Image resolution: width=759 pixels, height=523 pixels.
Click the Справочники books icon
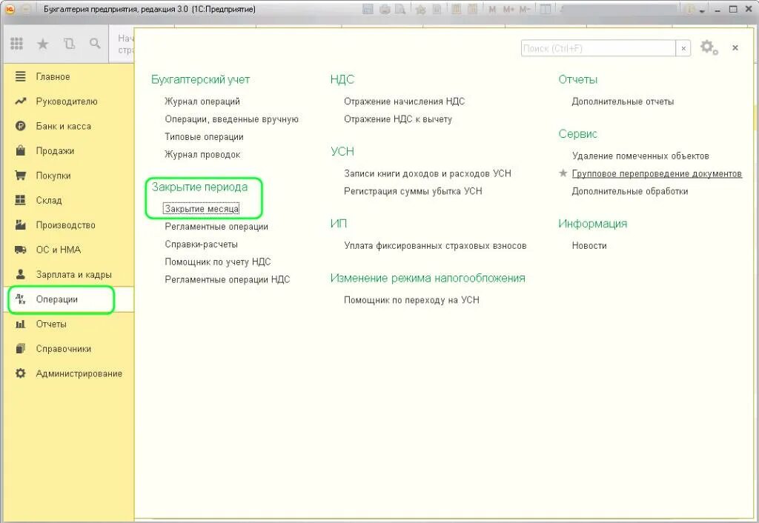tap(20, 348)
